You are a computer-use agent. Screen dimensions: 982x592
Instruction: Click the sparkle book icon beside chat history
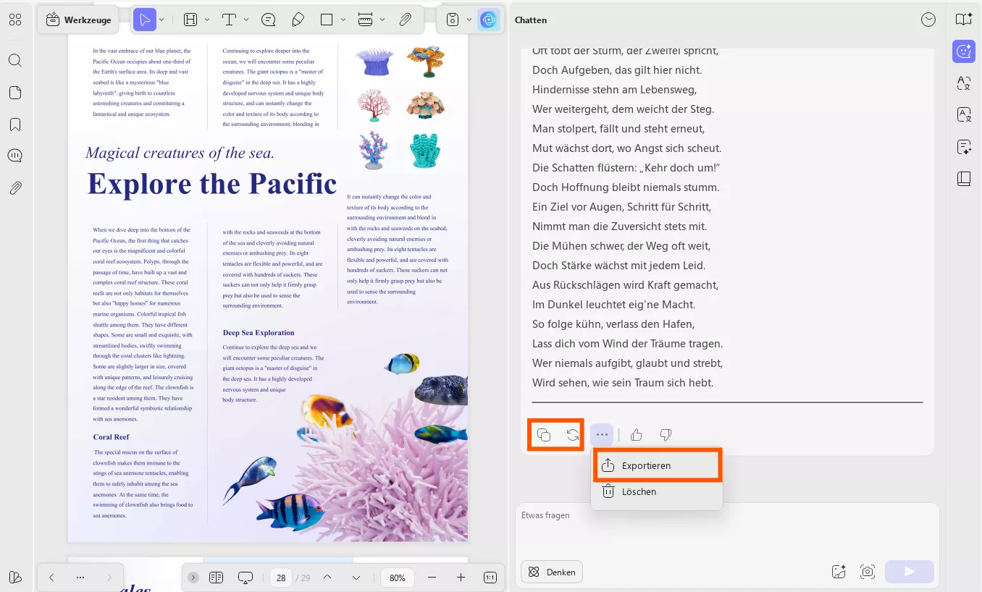coord(963,20)
